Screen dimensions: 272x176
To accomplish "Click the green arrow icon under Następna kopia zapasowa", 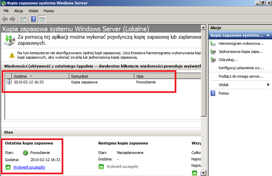I will [x=101, y=167].
